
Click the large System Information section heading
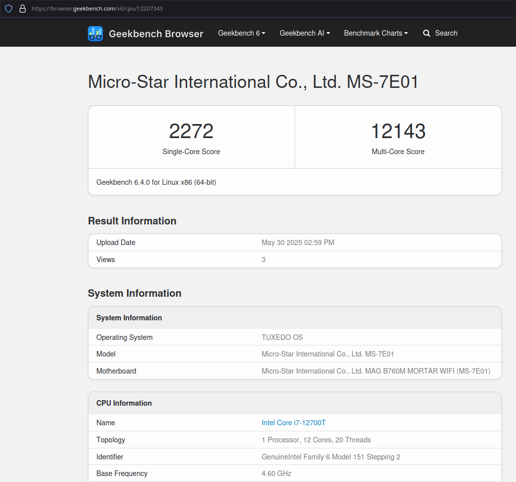pyautogui.click(x=135, y=293)
